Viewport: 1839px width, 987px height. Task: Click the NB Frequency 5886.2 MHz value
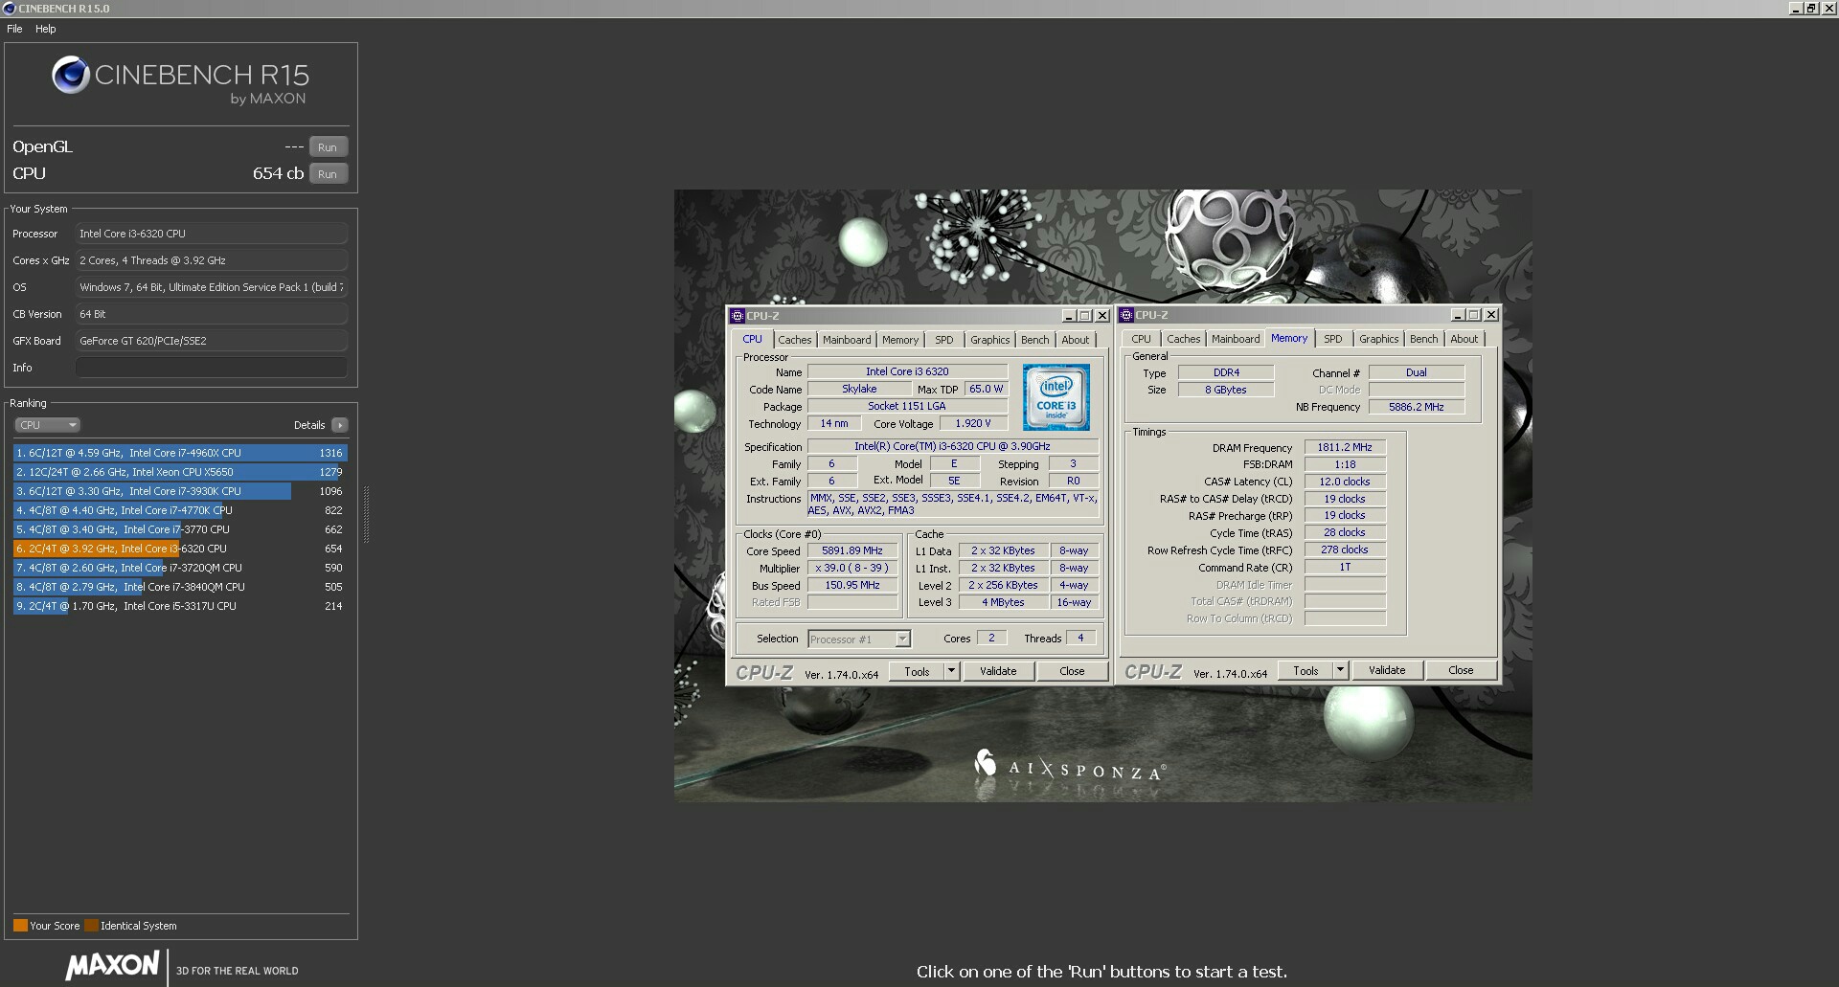1417,408
